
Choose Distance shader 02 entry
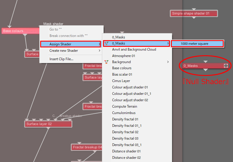point(126,158)
